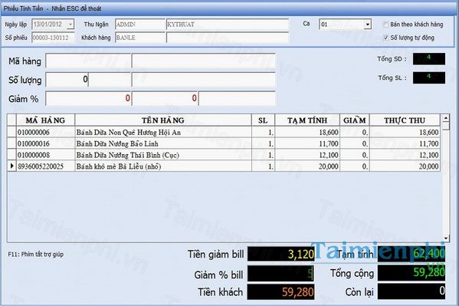
Task: Click the KYTHUAT cashier name field
Action: pyautogui.click(x=228, y=25)
